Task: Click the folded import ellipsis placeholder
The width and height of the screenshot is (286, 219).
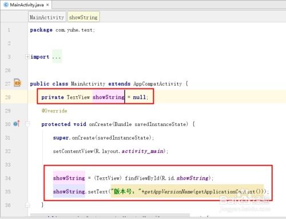Action: (x=57, y=56)
